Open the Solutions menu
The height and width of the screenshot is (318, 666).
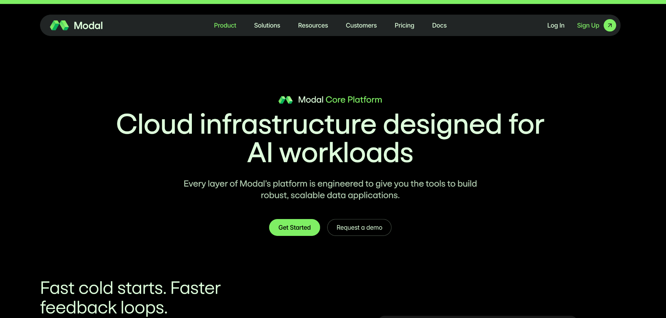tap(267, 25)
